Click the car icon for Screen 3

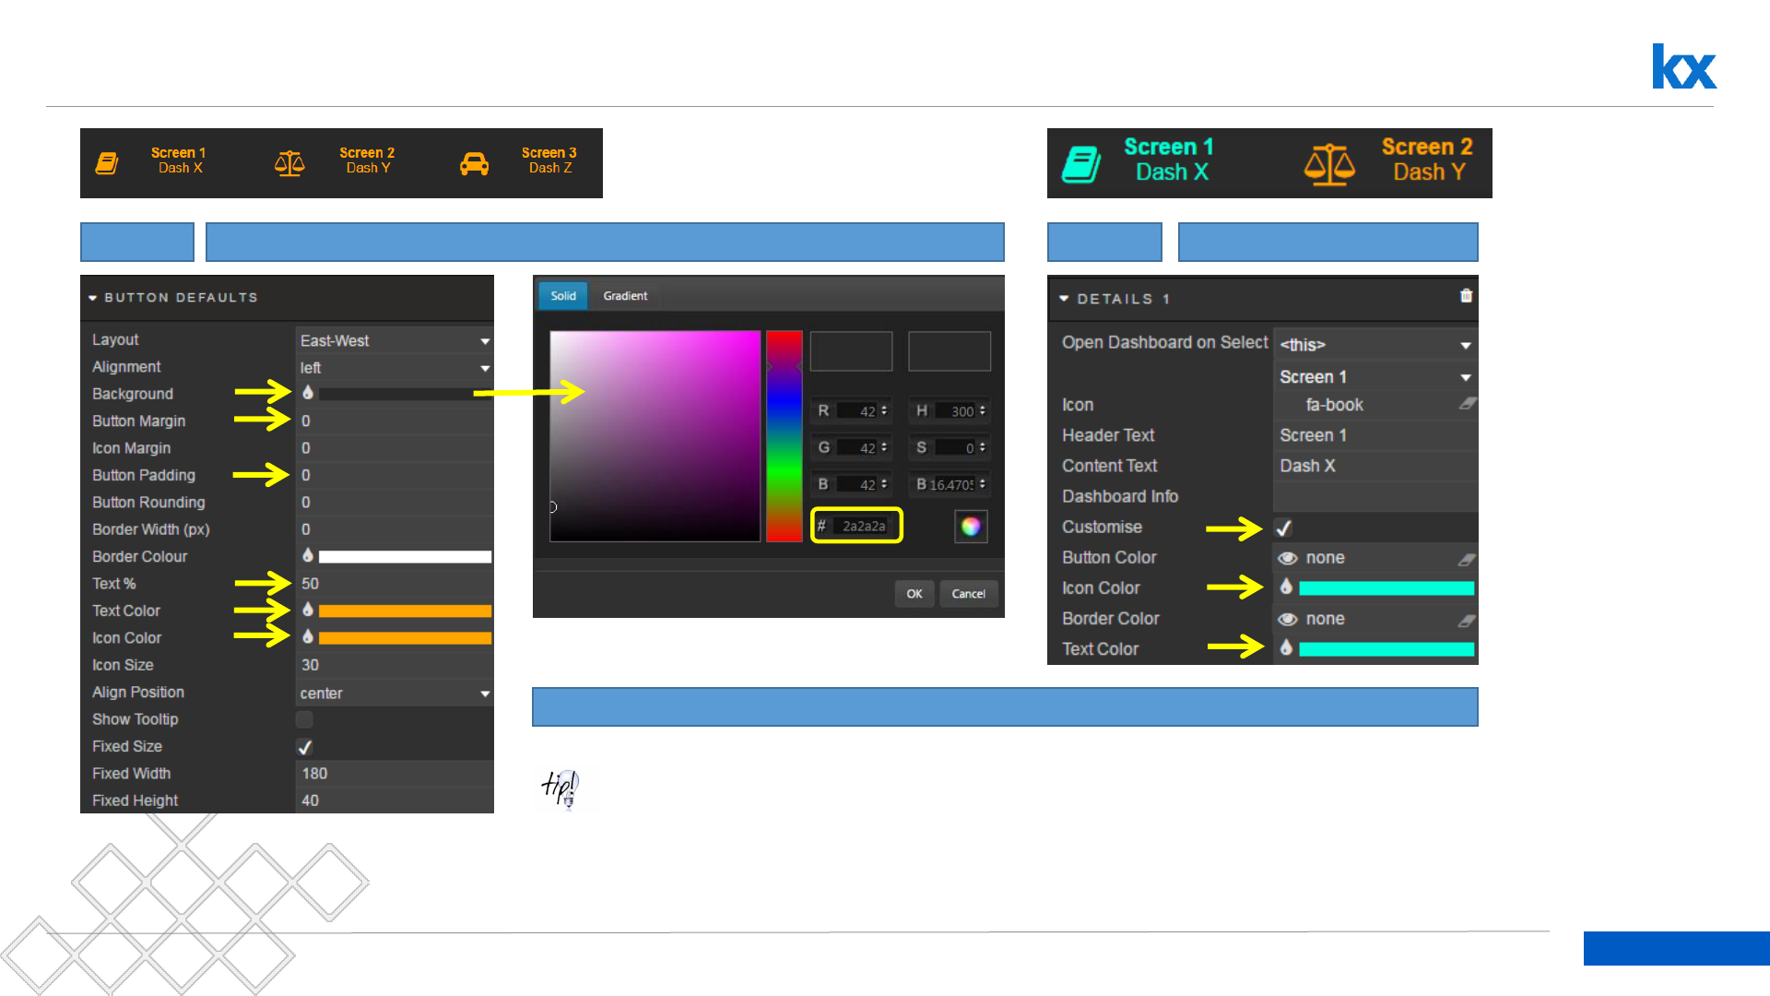[x=474, y=164]
